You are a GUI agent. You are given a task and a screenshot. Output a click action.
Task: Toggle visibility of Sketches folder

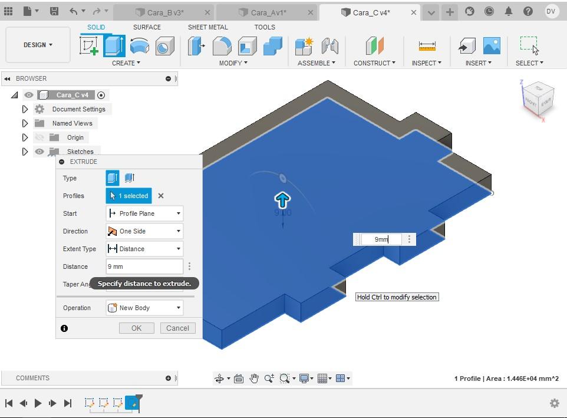(39, 152)
